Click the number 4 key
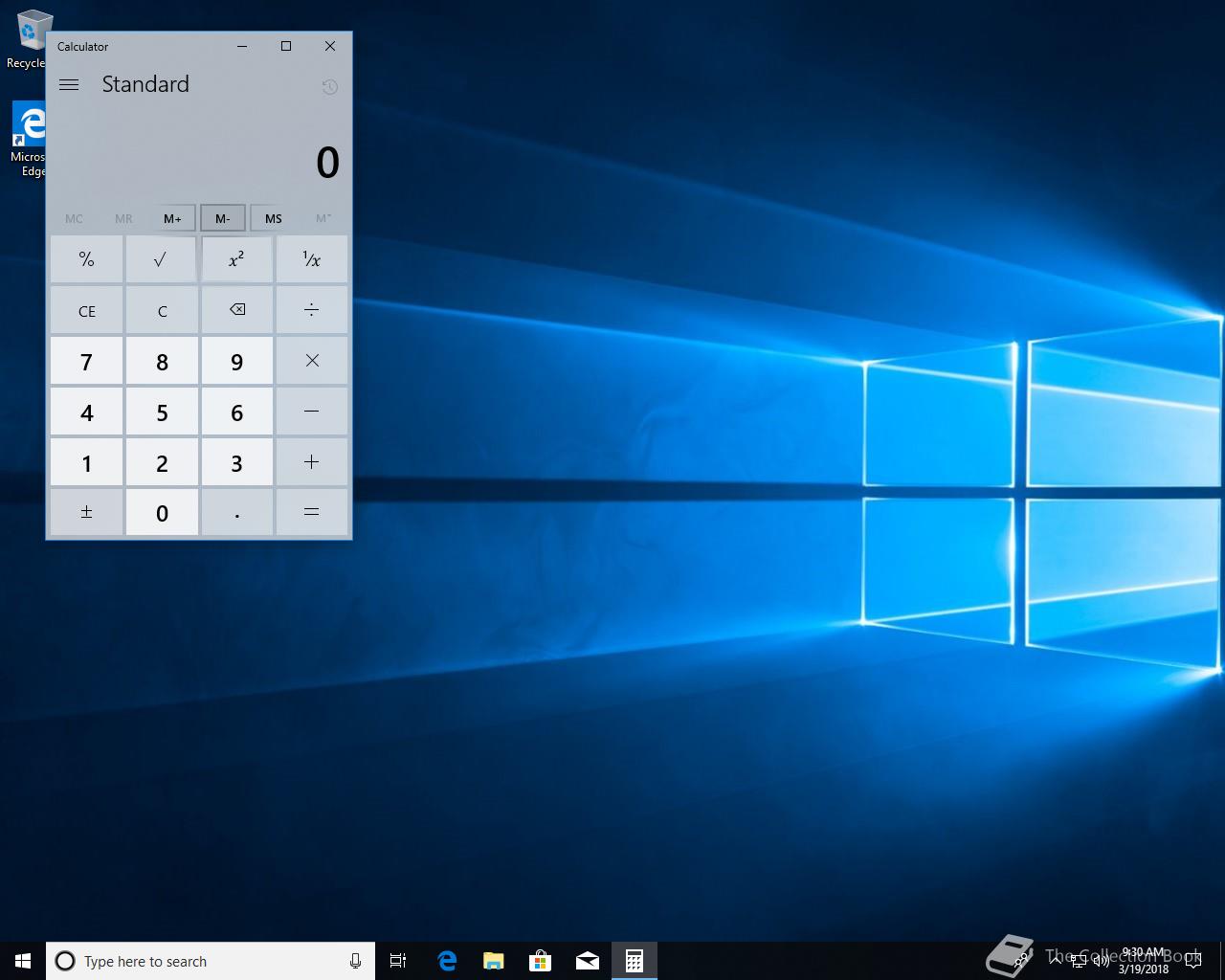This screenshot has width=1225, height=980. pos(86,412)
